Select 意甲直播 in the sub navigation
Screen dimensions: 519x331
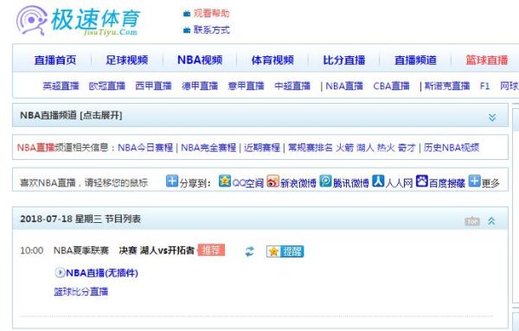pos(246,86)
